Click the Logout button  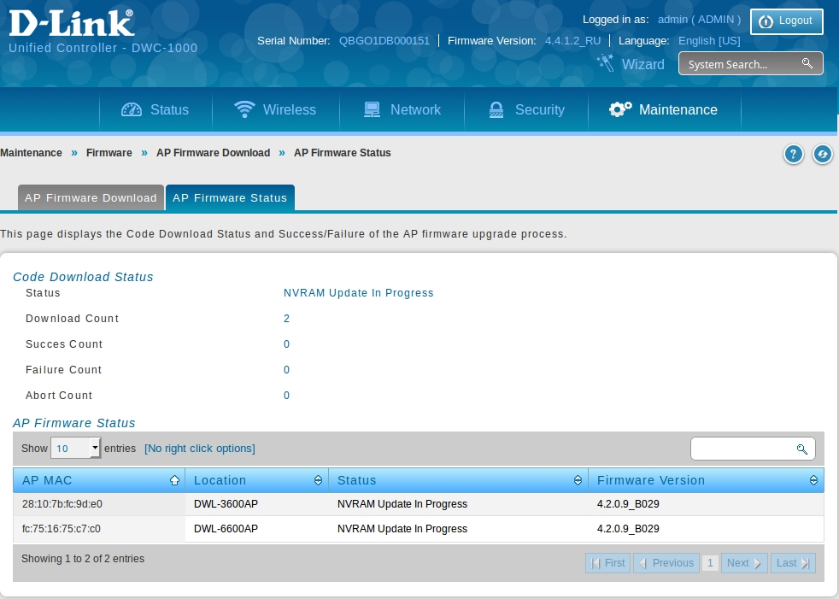[786, 21]
